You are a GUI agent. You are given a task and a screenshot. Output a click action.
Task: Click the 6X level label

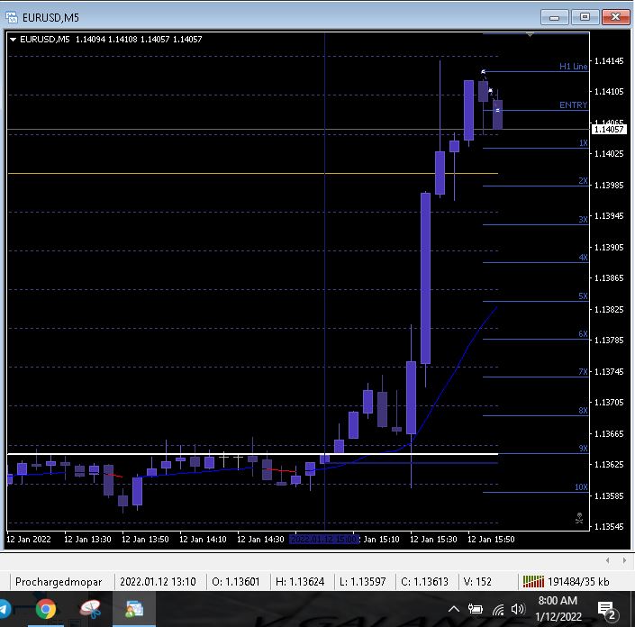pyautogui.click(x=583, y=333)
